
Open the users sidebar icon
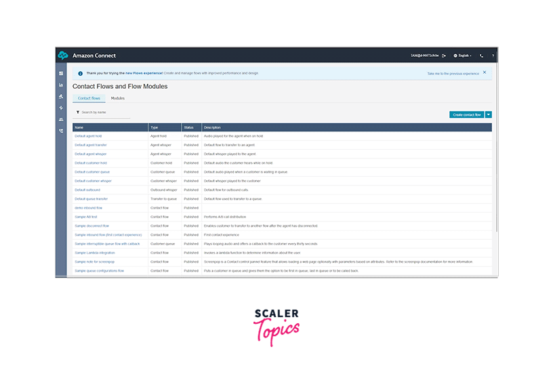tap(61, 119)
